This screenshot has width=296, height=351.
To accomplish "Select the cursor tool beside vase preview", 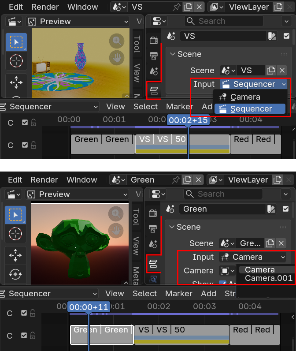I will 16,61.
